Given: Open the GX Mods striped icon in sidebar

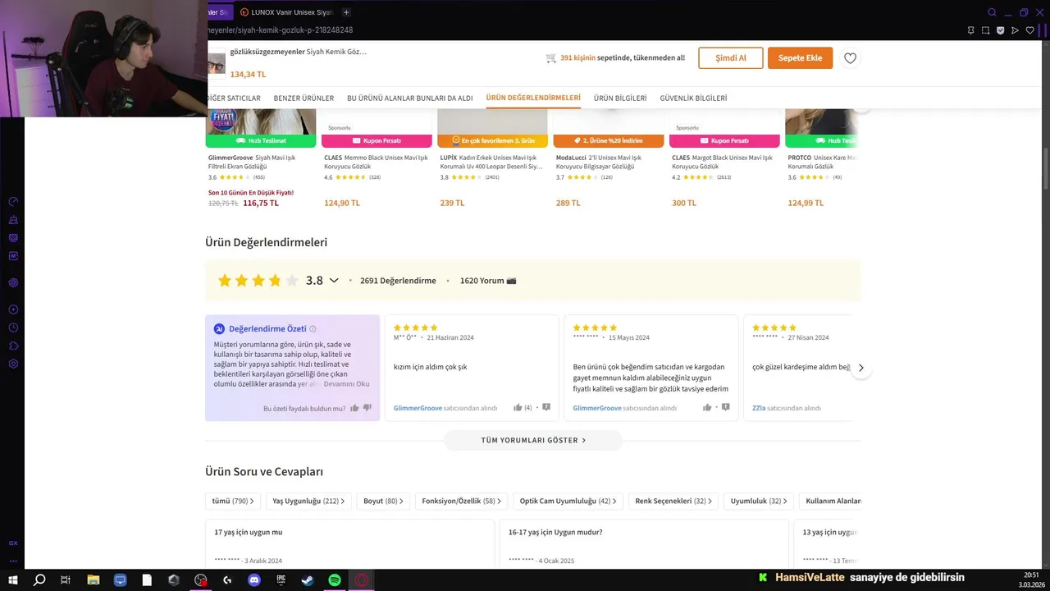Looking at the screenshot, I should [x=13, y=238].
